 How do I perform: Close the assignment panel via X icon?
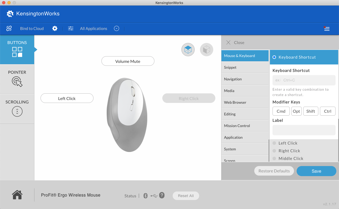pos(228,42)
